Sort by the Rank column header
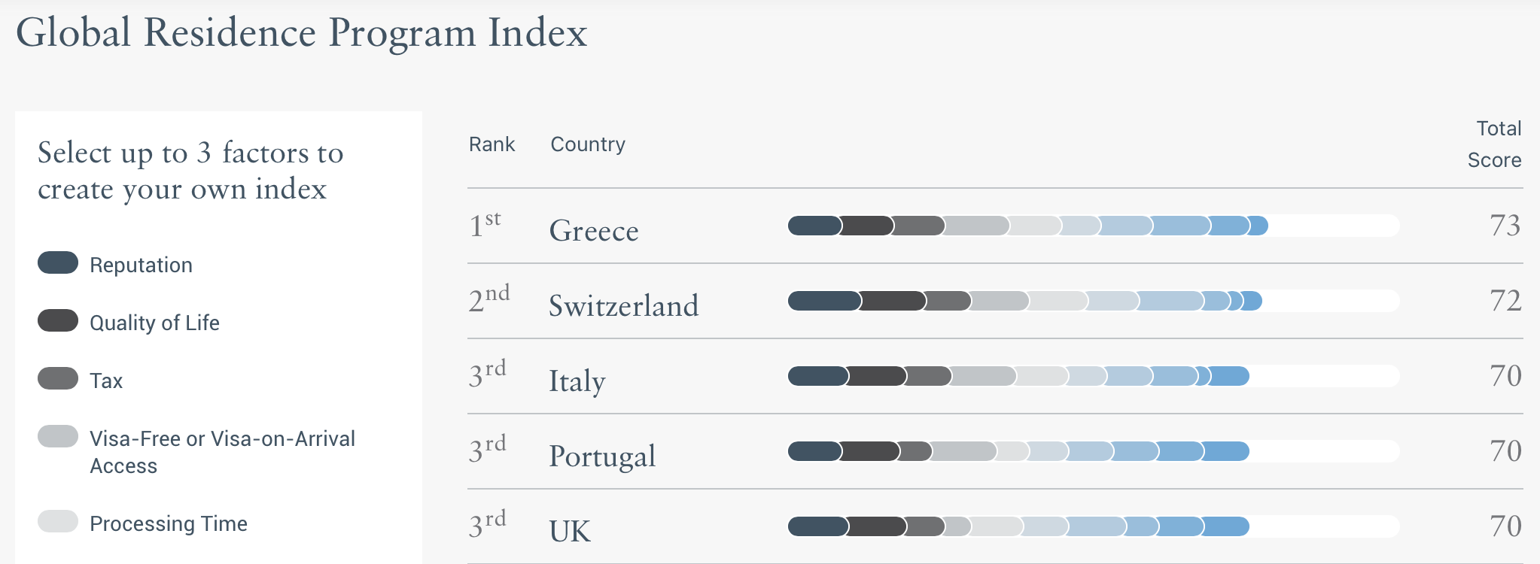This screenshot has height=564, width=1540. (x=492, y=144)
